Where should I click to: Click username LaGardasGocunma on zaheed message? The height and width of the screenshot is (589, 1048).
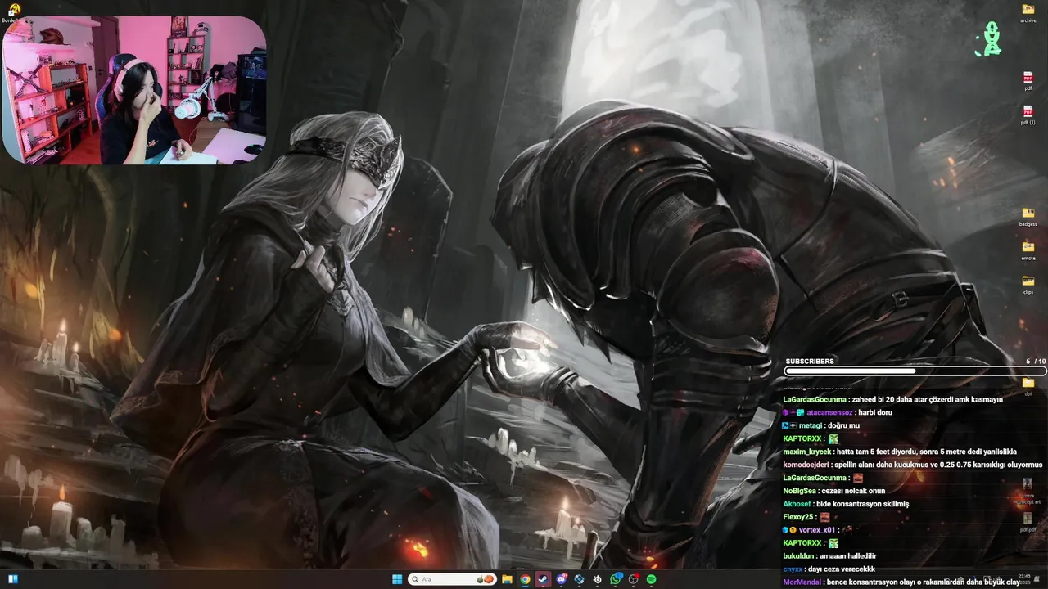(815, 399)
